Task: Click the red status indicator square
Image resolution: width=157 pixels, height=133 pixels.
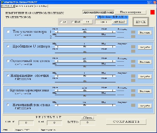Action: (x=153, y=12)
